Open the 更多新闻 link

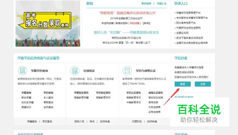pos(146,3)
